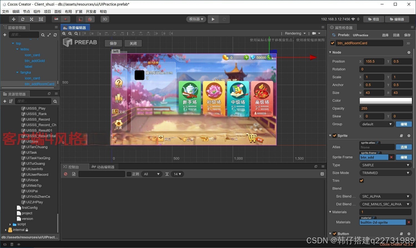Add a node in hierarchy panel
This screenshot has height=248, width=416.
(5, 35)
